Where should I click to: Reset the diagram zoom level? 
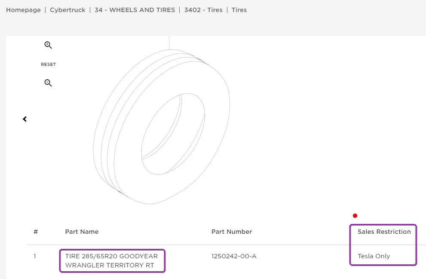pos(48,65)
